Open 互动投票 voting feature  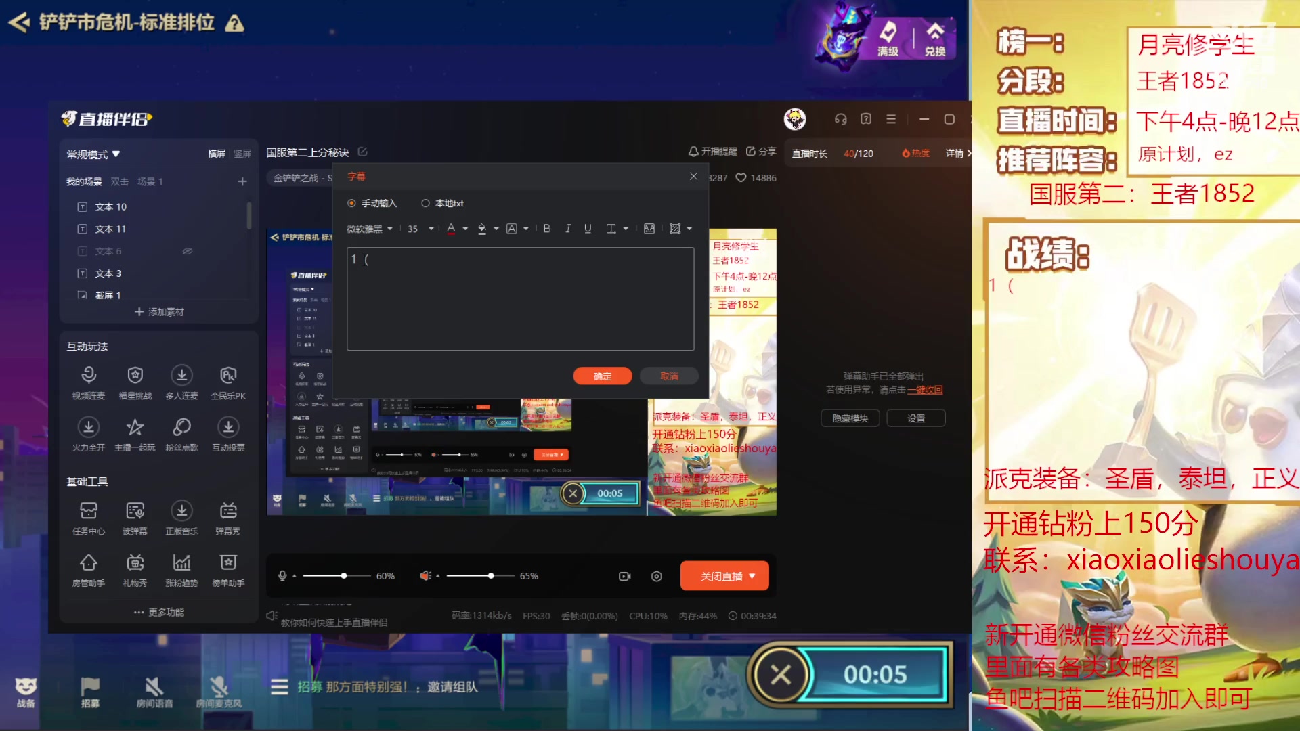click(x=228, y=435)
